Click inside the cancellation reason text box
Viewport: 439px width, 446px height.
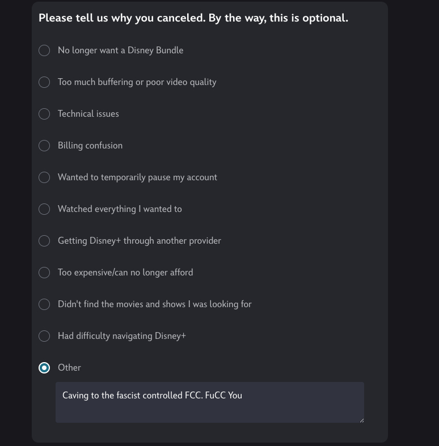pyautogui.click(x=209, y=409)
